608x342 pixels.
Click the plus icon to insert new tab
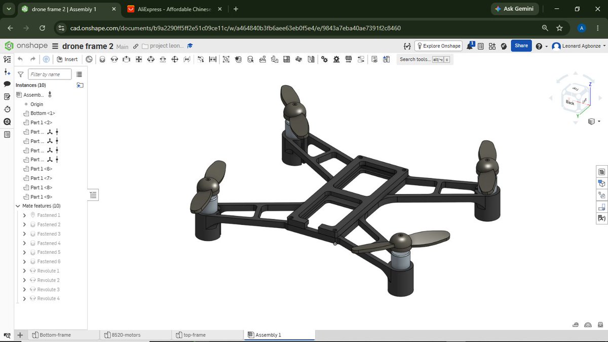tap(20, 335)
